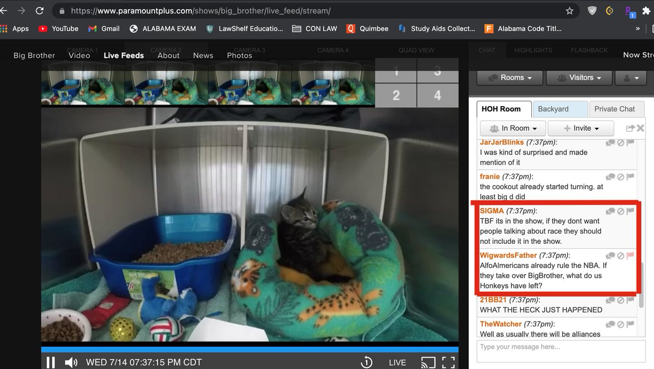
Task: Open the Gmail bookmark
Action: (104, 28)
